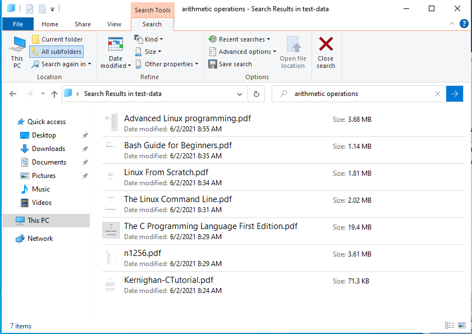Open Date modified filter dropdown
472x334 pixels.
(x=116, y=52)
